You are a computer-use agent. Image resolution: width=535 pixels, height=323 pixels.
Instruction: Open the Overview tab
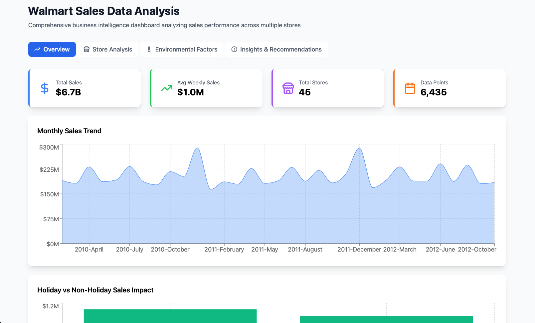click(x=52, y=49)
